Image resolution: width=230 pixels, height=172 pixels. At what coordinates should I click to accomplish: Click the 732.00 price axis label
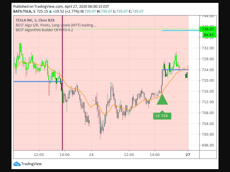pyautogui.click(x=208, y=48)
